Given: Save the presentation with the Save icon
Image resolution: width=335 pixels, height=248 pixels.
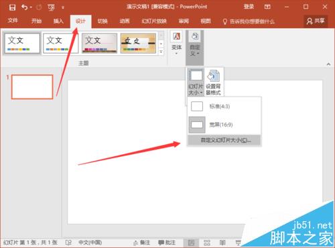Looking at the screenshot, I should 12,7.
